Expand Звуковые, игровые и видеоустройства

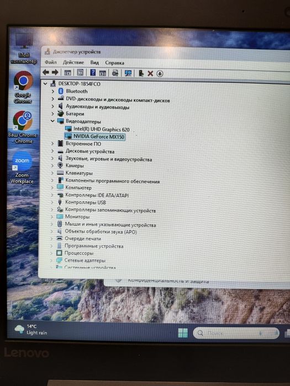[52, 158]
